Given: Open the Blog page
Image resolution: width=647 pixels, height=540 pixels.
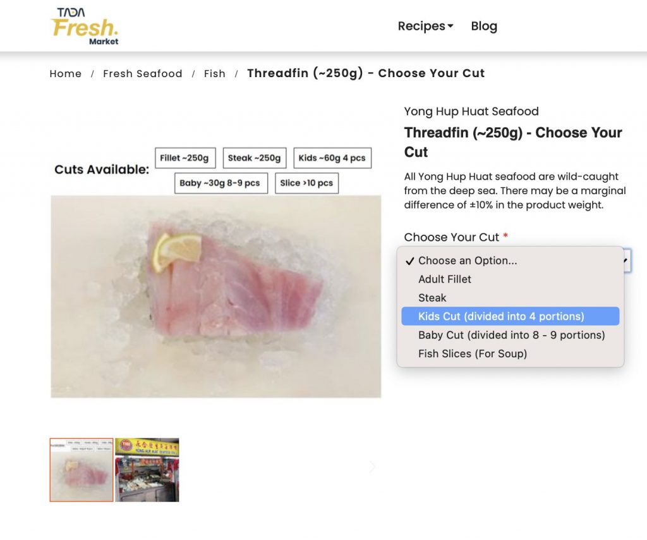Looking at the screenshot, I should (x=484, y=26).
